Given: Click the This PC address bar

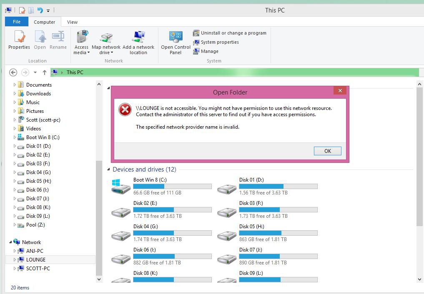Looking at the screenshot, I should pyautogui.click(x=235, y=72).
